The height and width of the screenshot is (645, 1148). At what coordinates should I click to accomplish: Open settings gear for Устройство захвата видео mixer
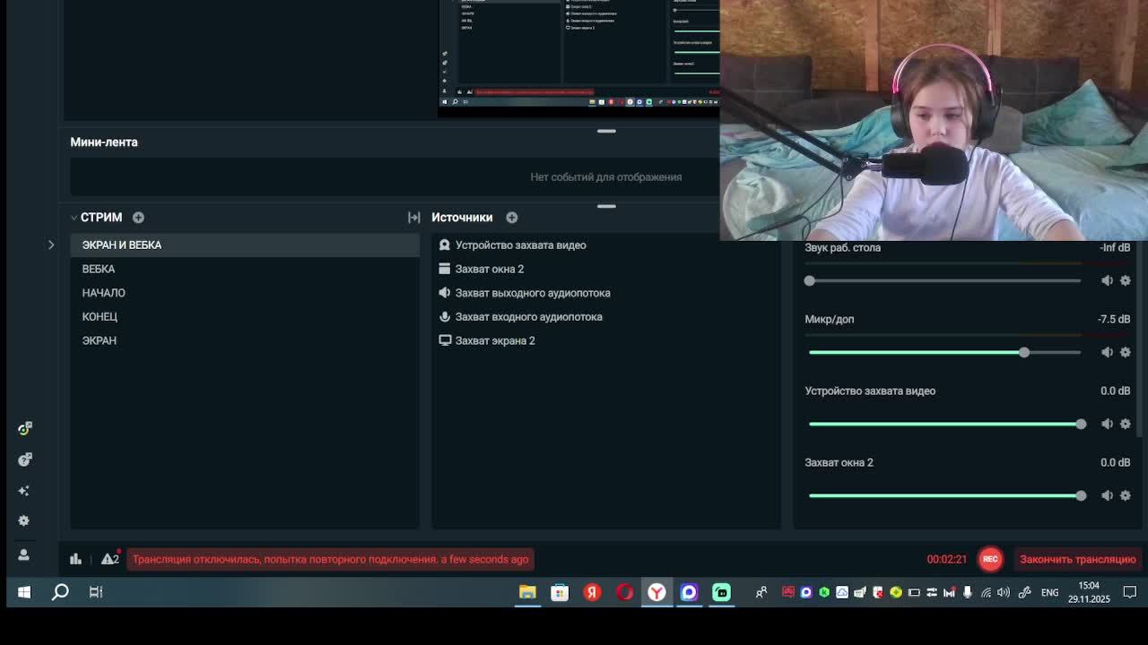click(1126, 424)
